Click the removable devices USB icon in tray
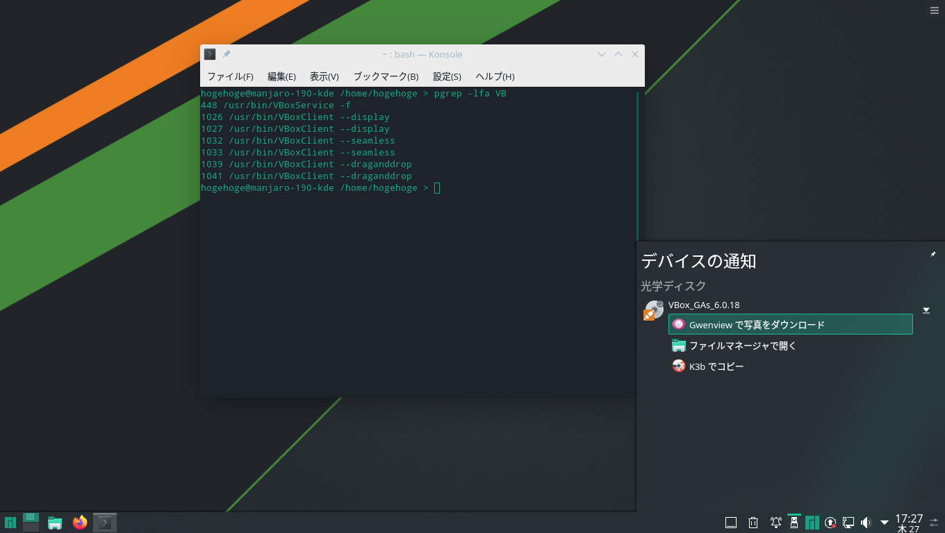The width and height of the screenshot is (945, 533). click(794, 523)
